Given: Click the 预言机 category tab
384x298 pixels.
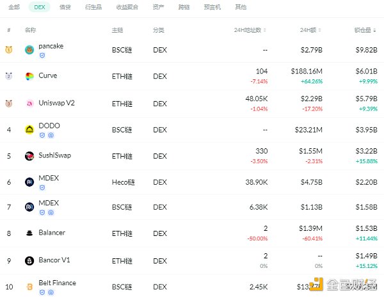Looking at the screenshot, I should click(212, 7).
